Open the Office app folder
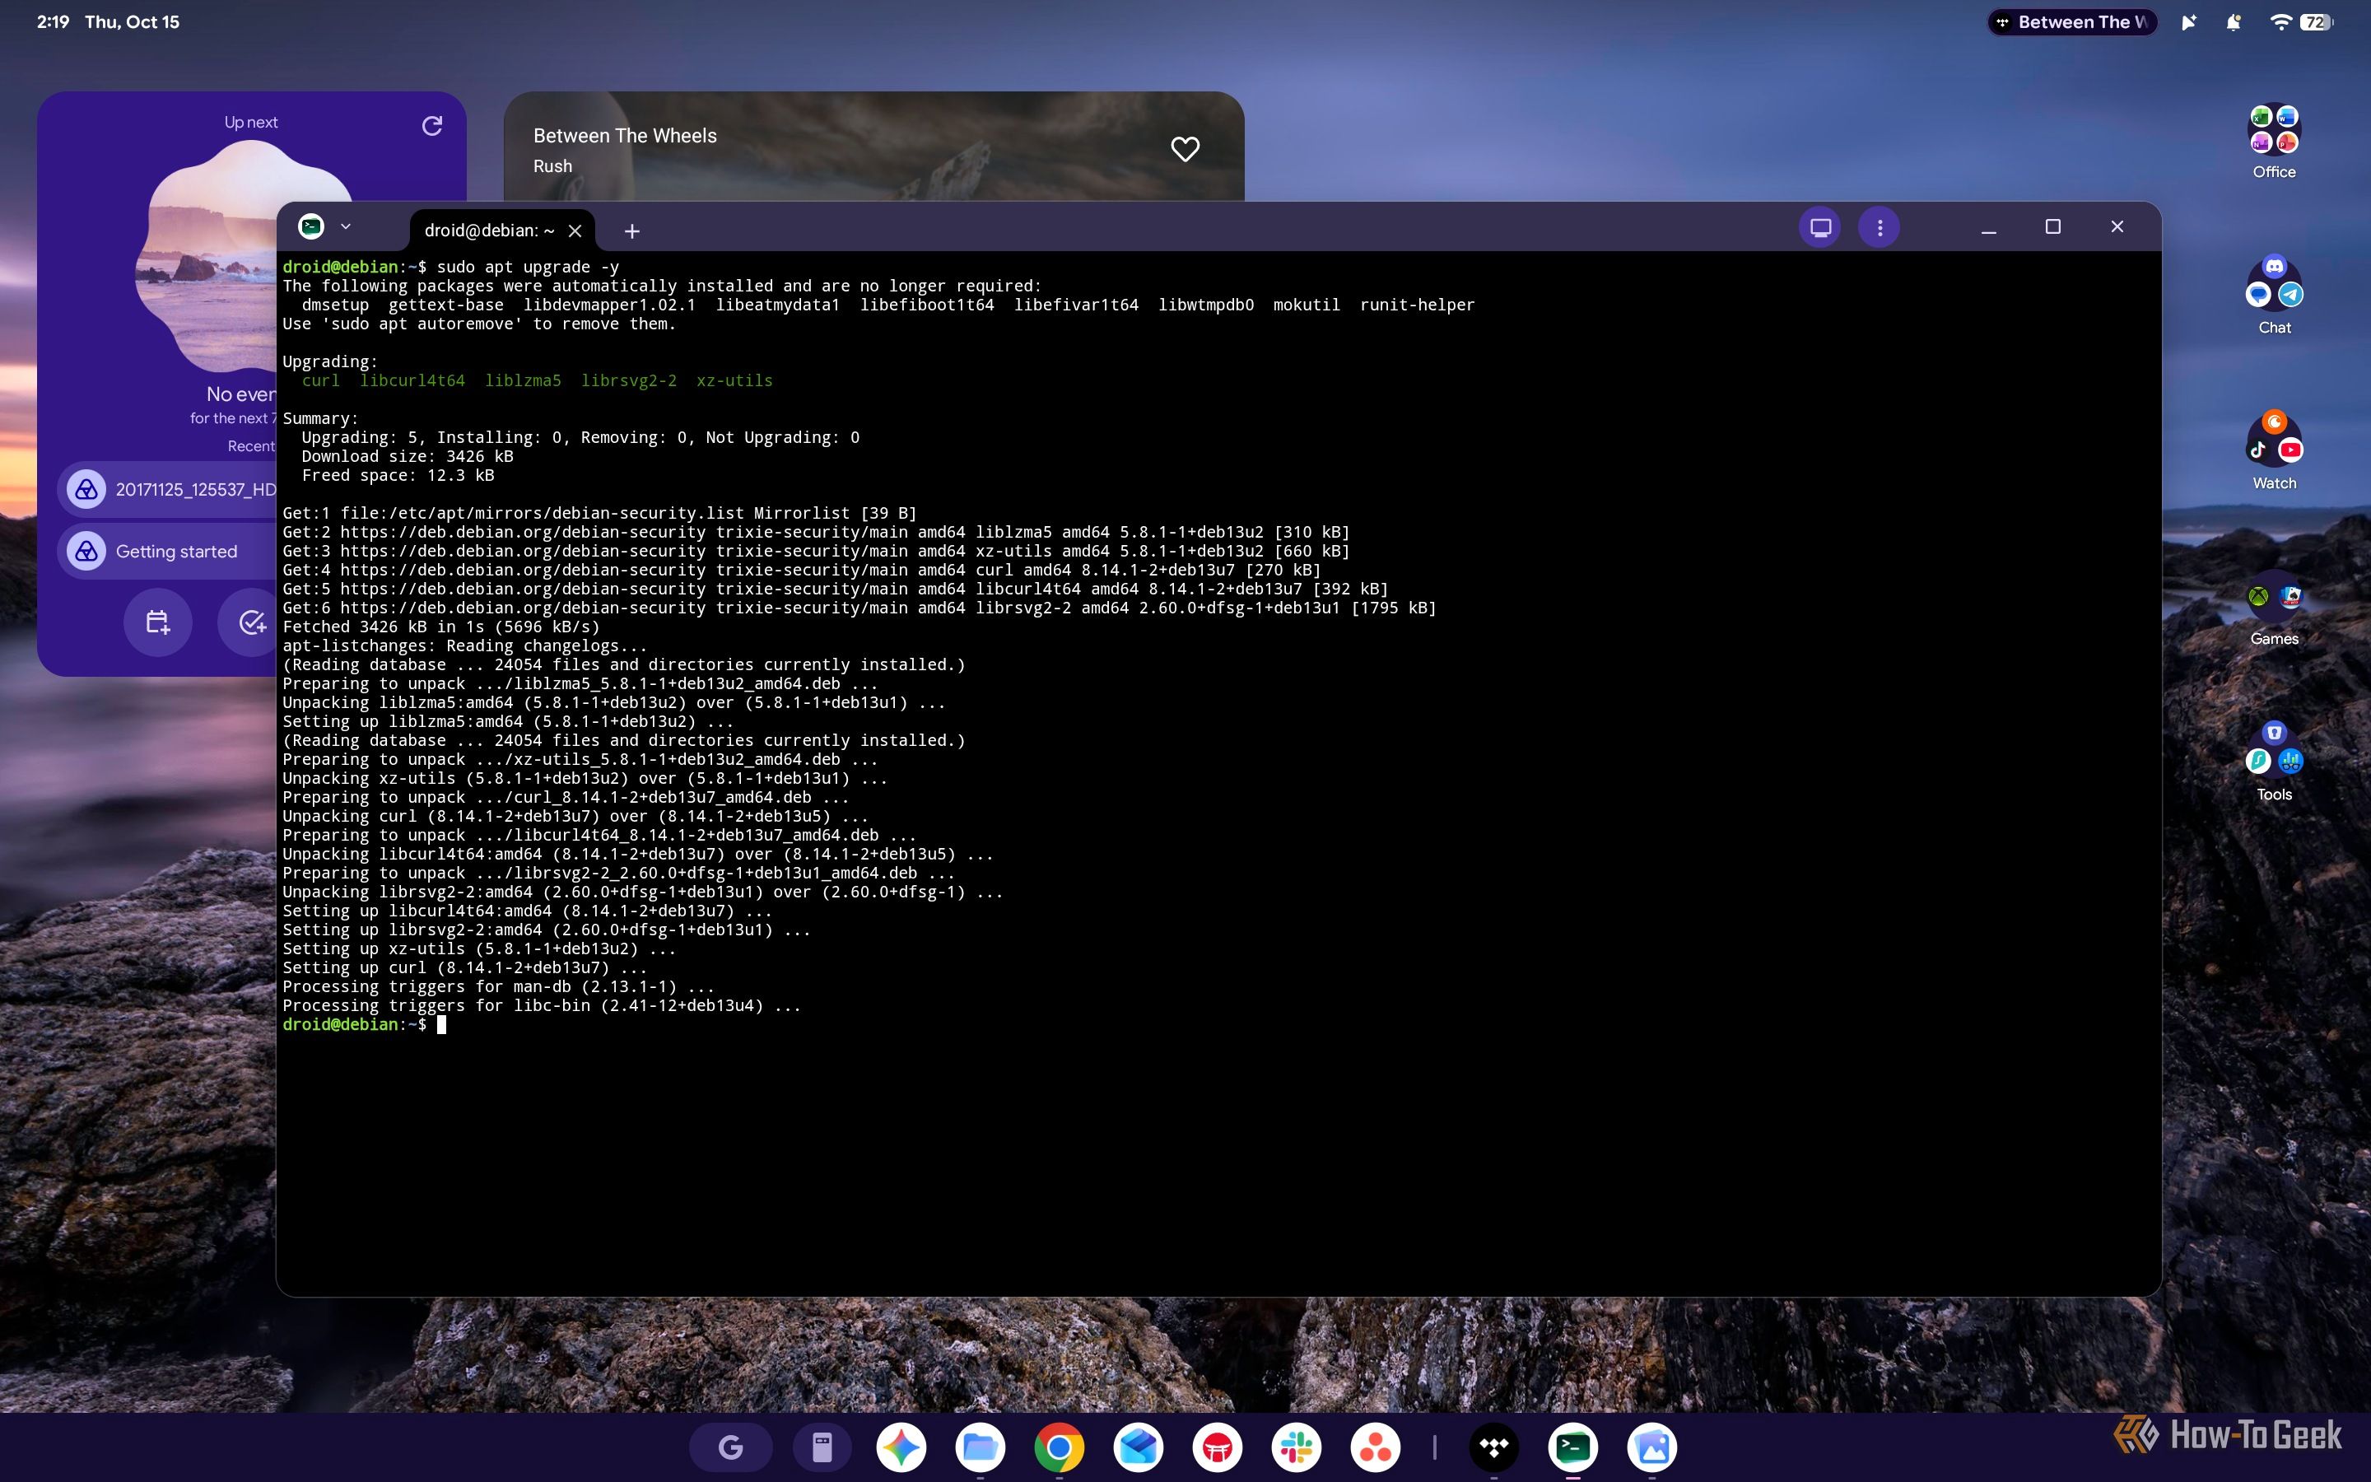 [2274, 142]
